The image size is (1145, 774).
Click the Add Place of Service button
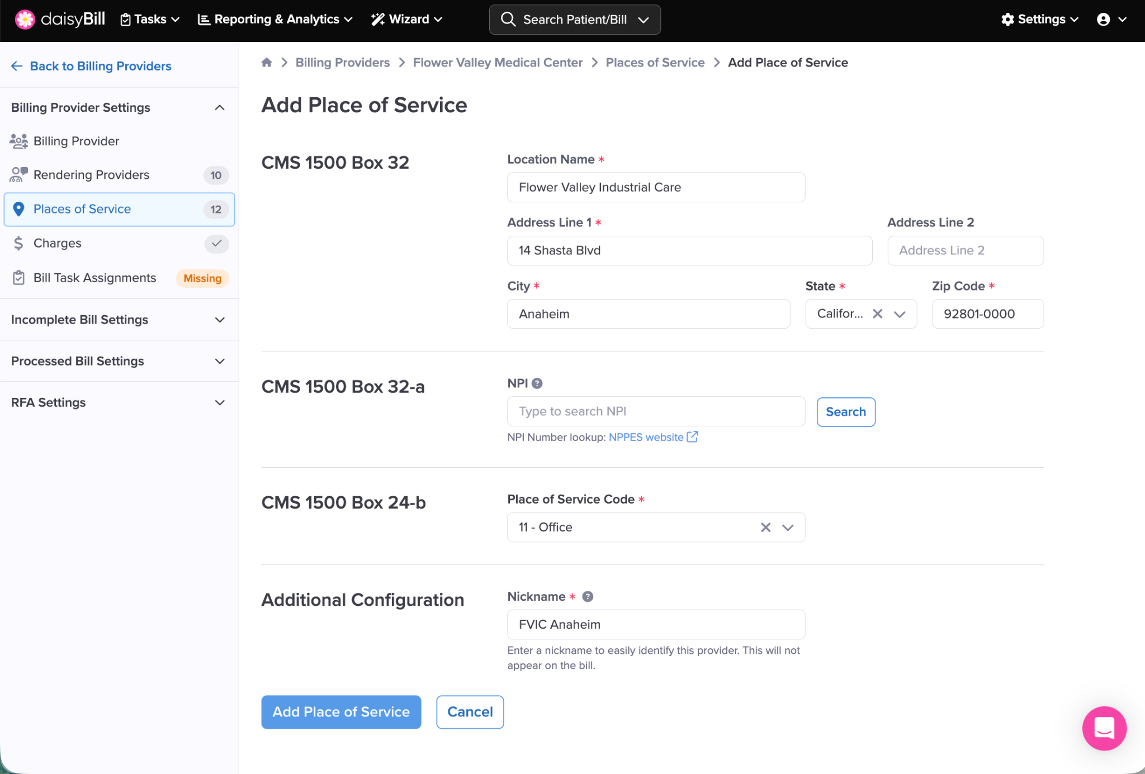341,711
